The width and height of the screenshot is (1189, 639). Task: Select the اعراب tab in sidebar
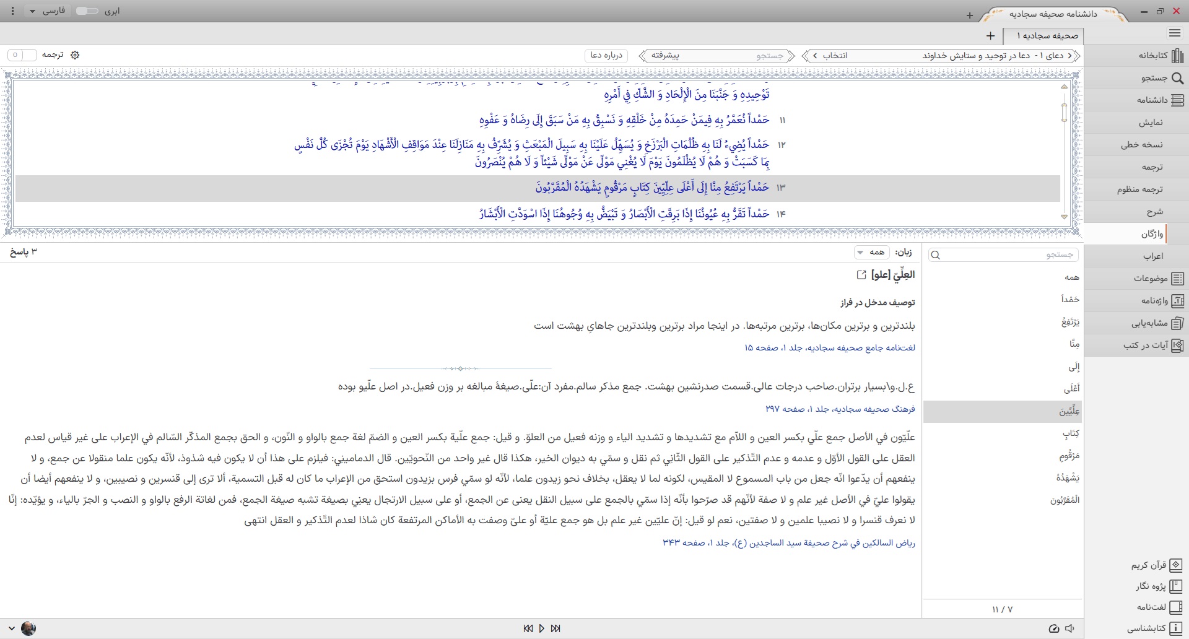(x=1153, y=256)
